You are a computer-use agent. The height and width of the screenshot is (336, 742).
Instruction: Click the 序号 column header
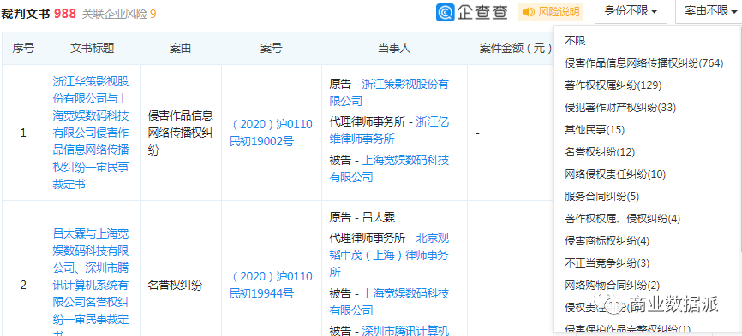23,48
